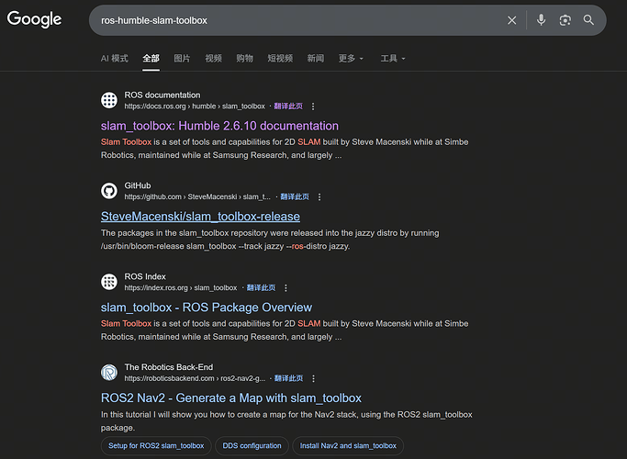Click the github.com › SteveMacenski URL text

pyautogui.click(x=197, y=196)
